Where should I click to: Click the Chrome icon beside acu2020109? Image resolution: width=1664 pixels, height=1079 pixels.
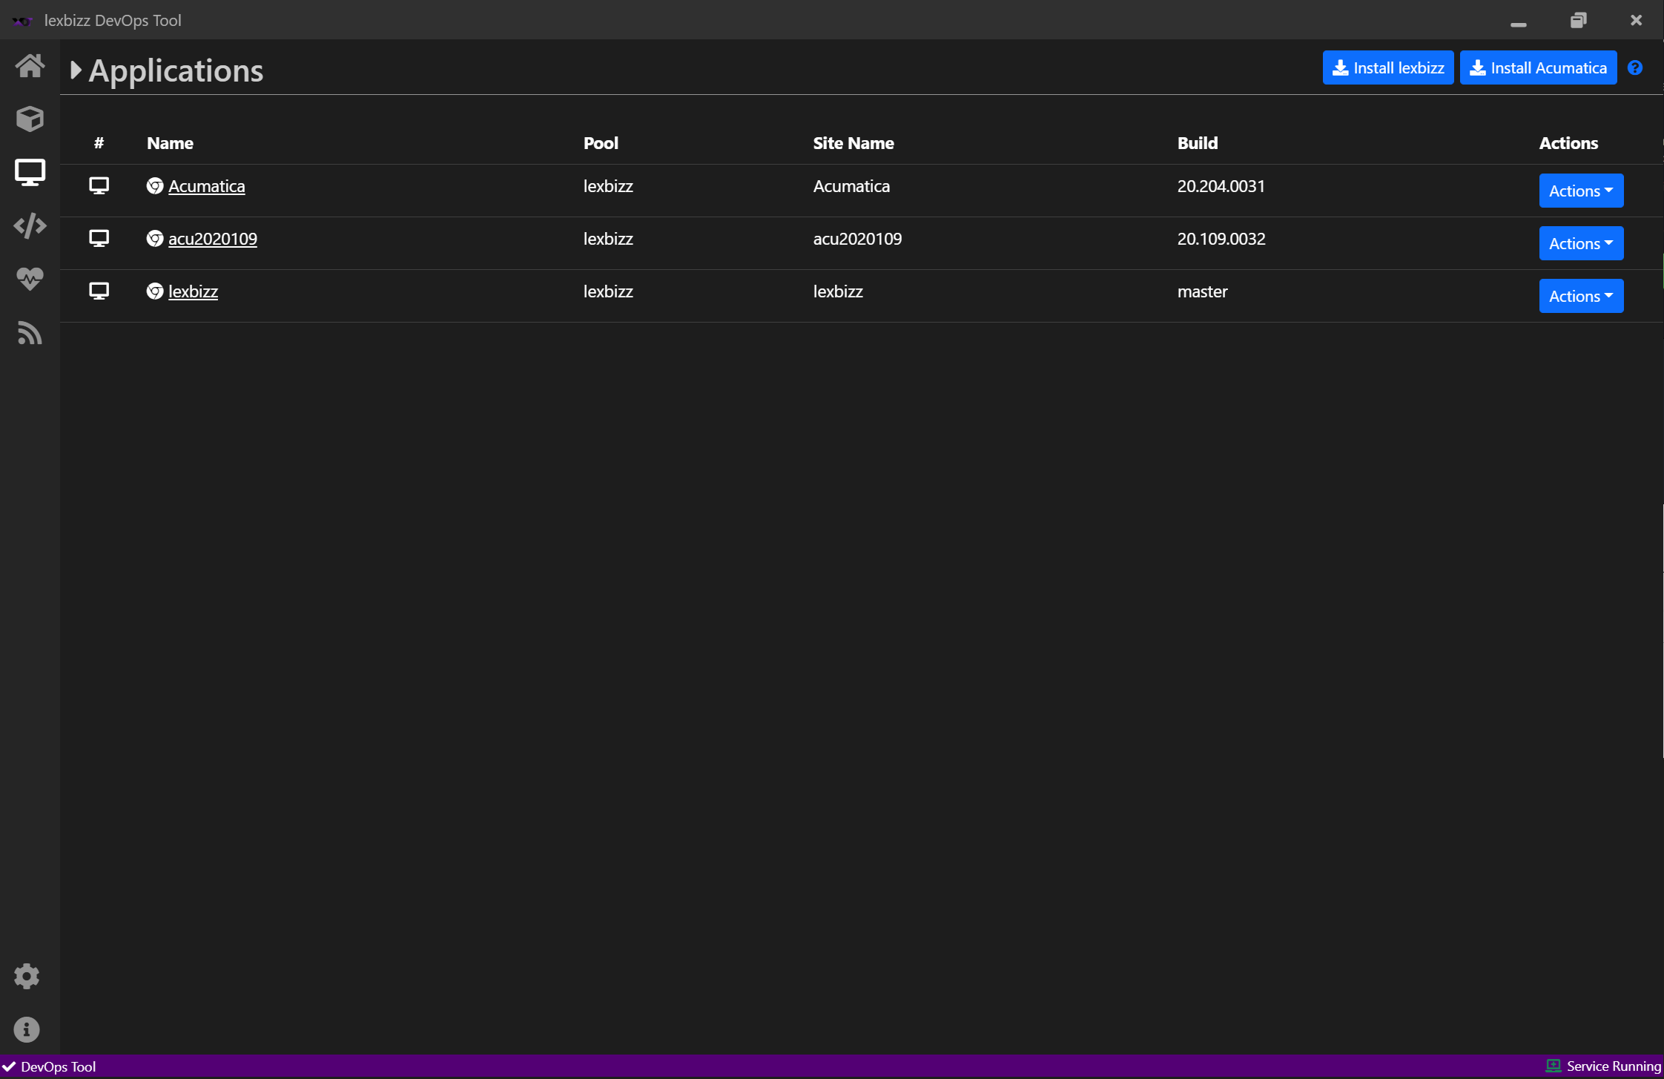tap(155, 238)
